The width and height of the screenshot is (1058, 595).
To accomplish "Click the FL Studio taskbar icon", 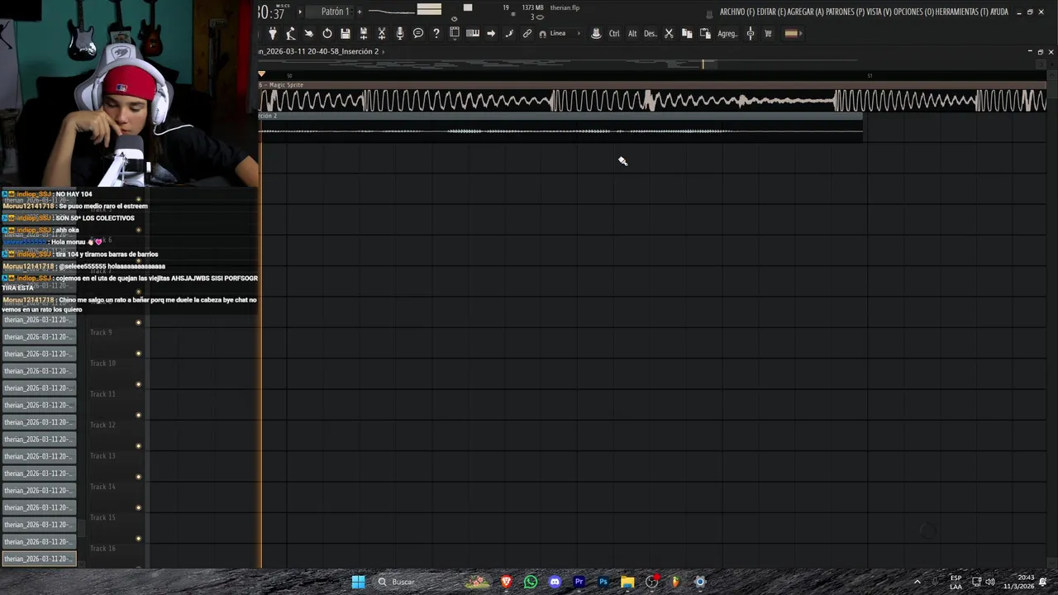I will coord(675,582).
